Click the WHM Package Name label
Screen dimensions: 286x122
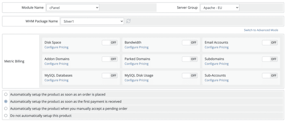[x=42, y=21]
